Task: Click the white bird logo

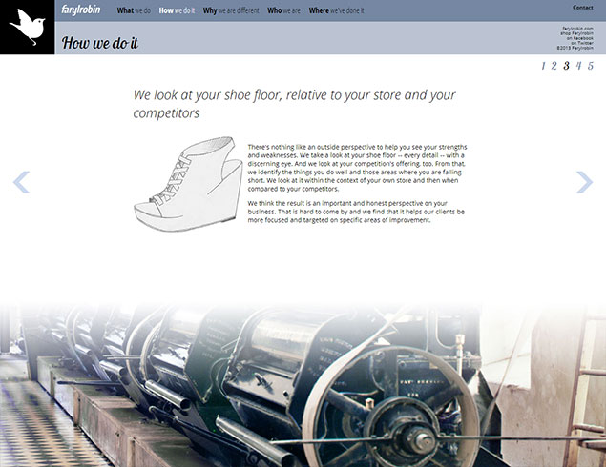Action: (x=27, y=27)
